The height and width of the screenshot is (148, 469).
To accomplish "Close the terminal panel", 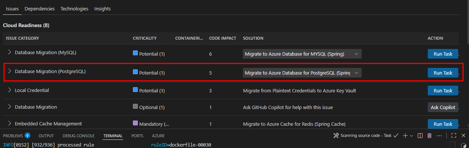I will (463, 136).
